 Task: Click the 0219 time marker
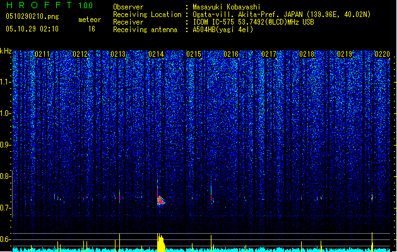tap(345, 54)
